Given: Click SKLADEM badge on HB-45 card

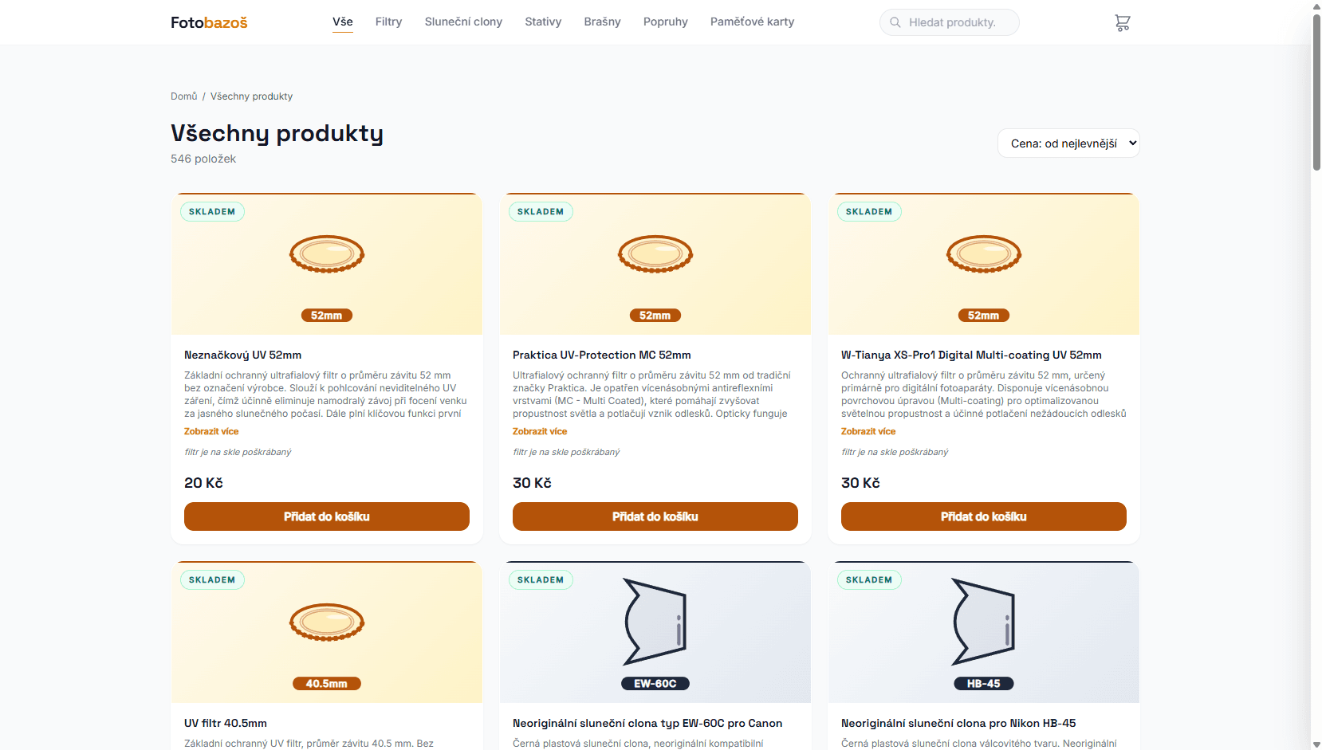Looking at the screenshot, I should [x=869, y=580].
